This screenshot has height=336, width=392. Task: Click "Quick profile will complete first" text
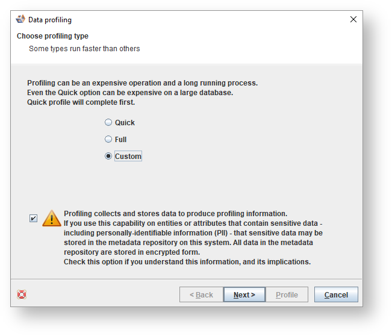81,102
